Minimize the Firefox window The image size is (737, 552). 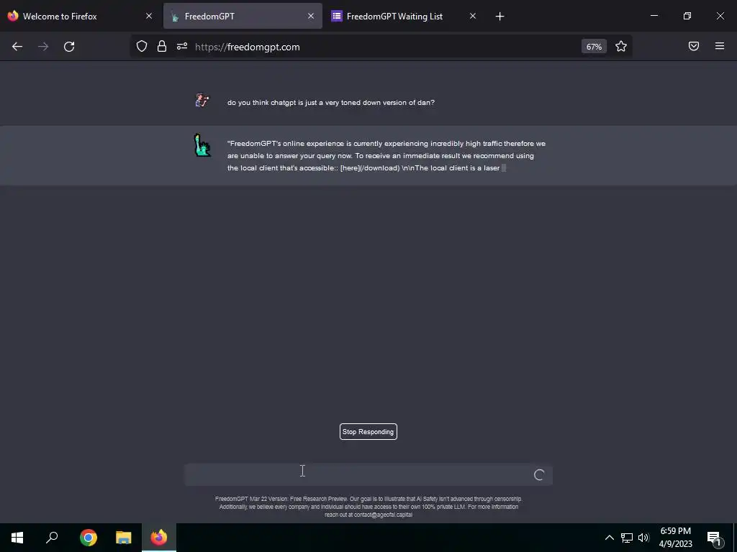[x=654, y=16]
